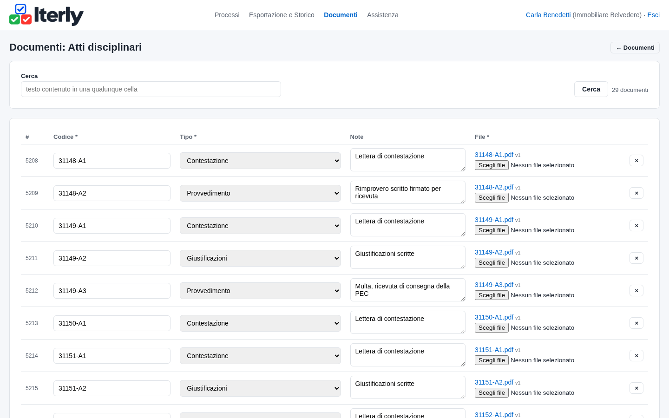Edit Codice field containing 31148-A1
The width and height of the screenshot is (669, 418).
coord(112,161)
